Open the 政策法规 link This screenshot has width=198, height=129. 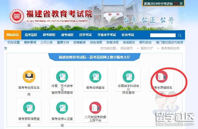(112, 42)
